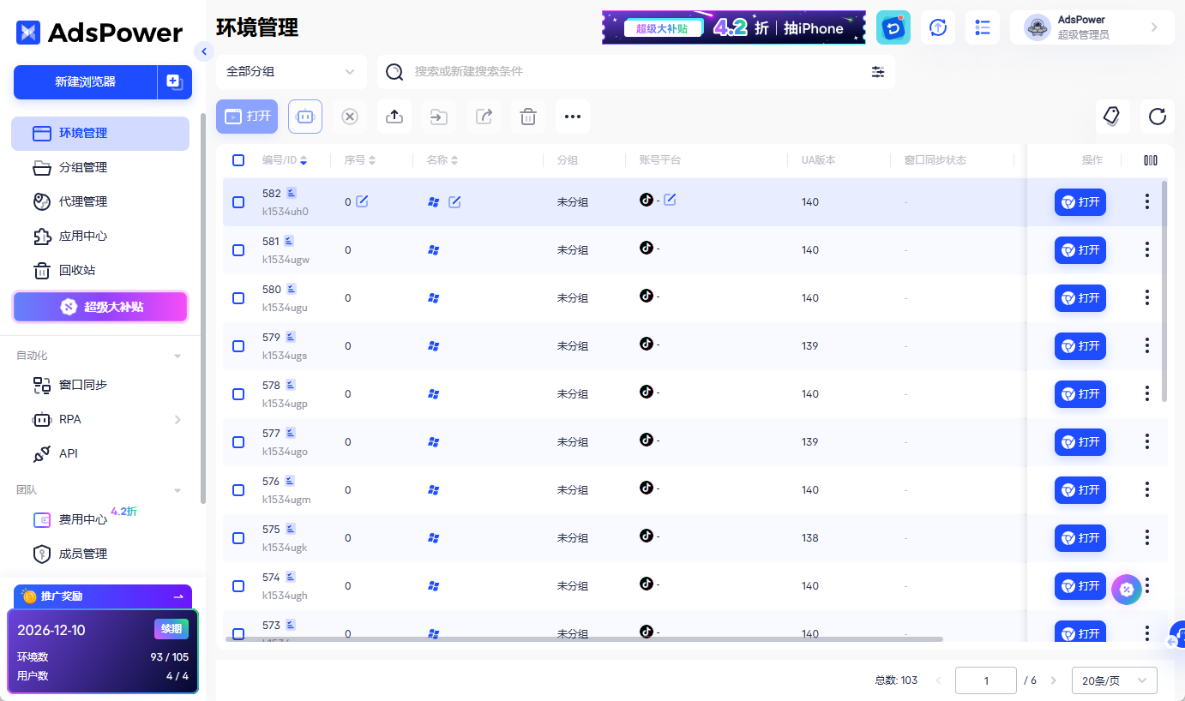Toggle the select-all checkbox in table header
The width and height of the screenshot is (1185, 701).
238,160
